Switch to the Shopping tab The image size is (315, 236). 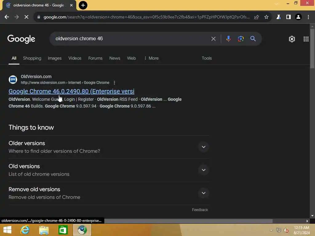[32, 58]
